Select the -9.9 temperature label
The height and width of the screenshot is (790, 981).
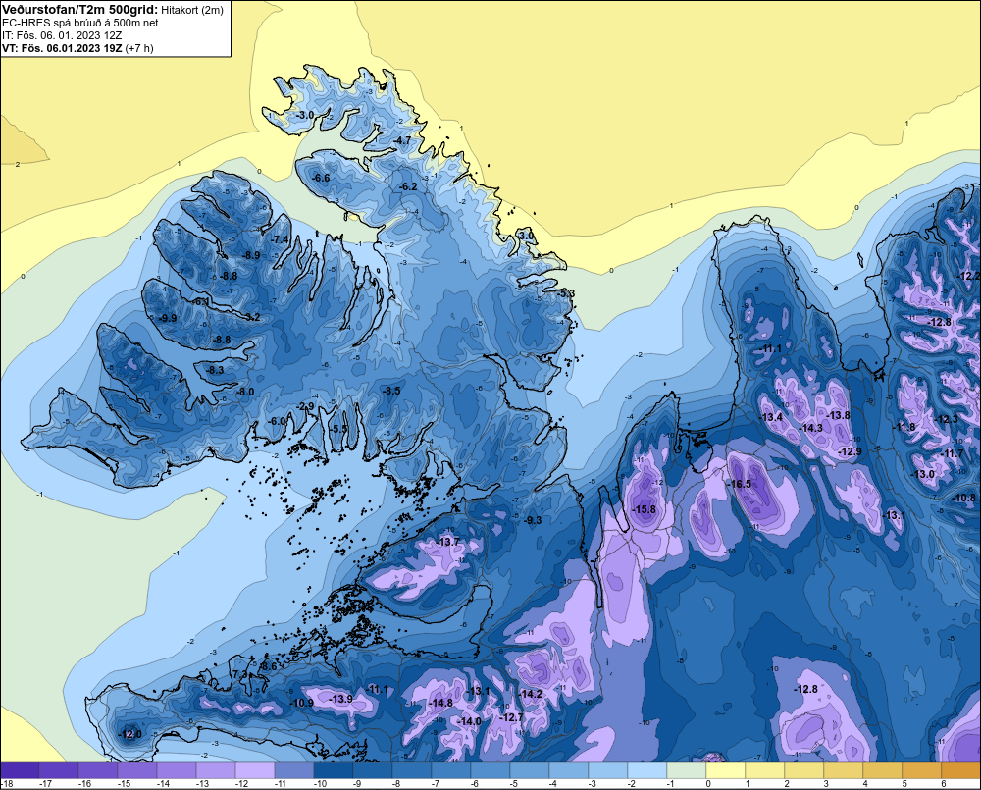(167, 318)
